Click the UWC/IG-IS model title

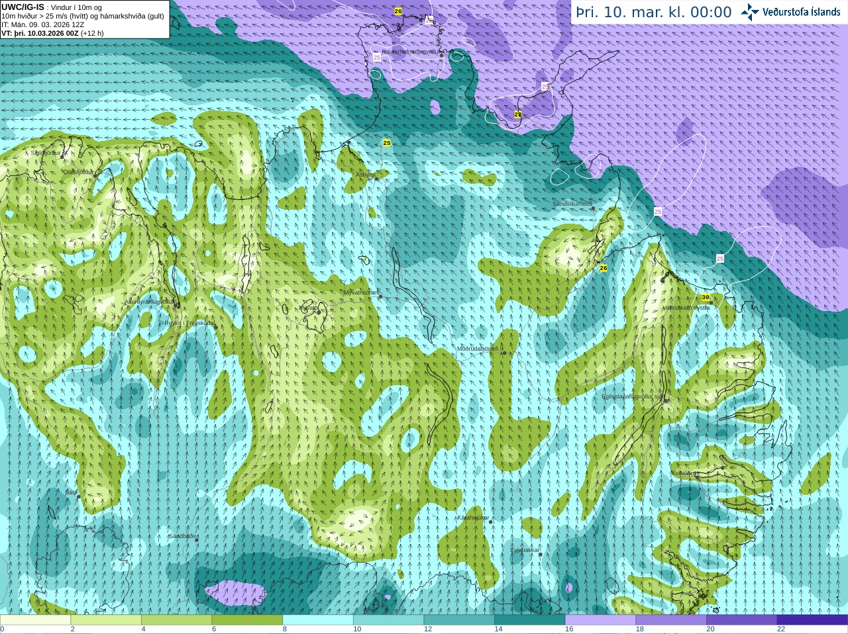[23, 7]
